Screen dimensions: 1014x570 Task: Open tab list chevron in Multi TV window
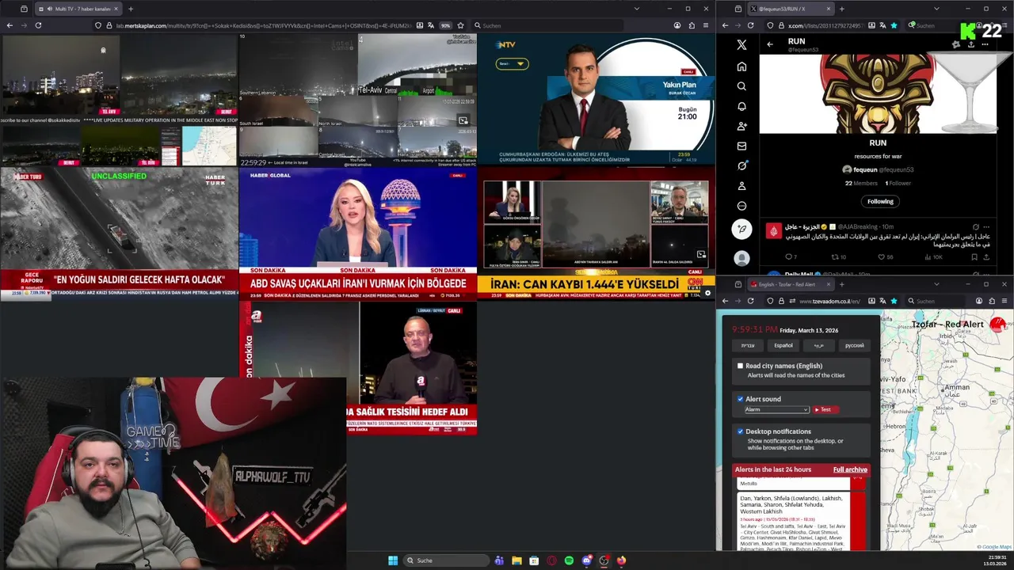pos(636,9)
